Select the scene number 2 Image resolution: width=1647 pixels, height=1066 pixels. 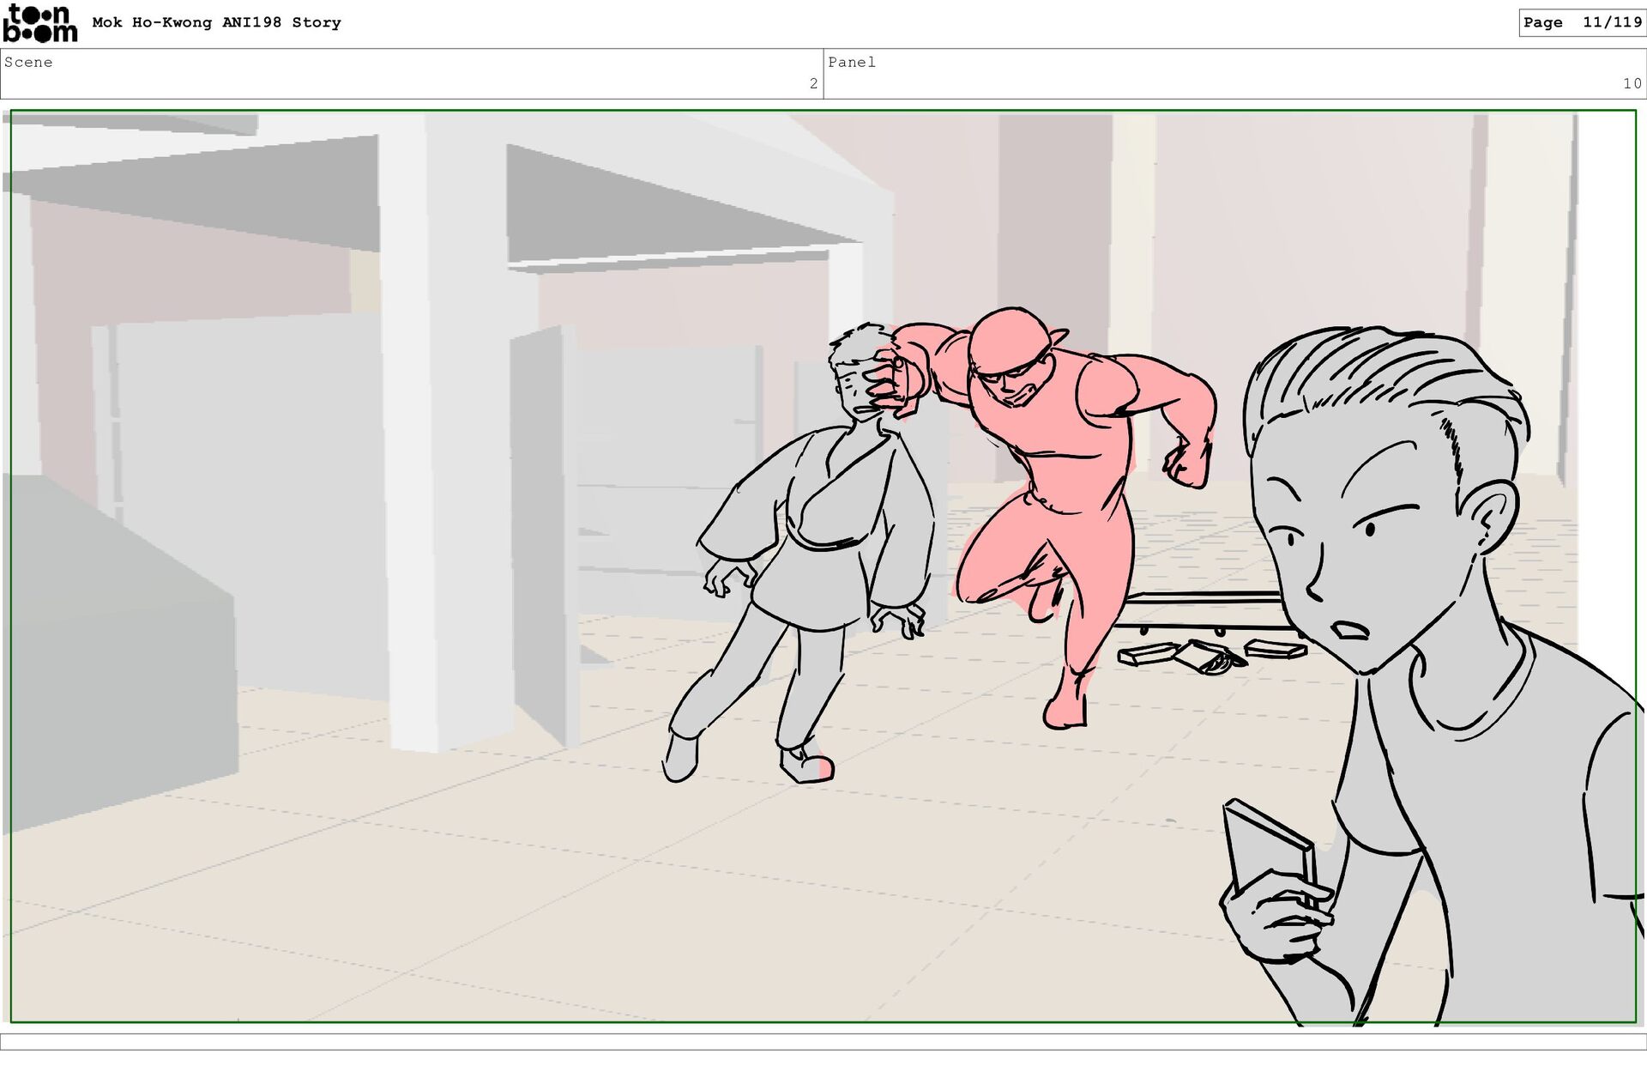click(812, 84)
